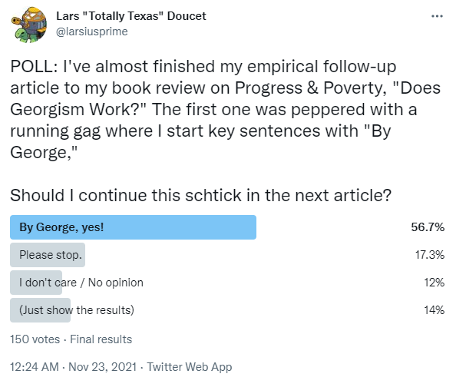Open the three-dot more options menu

[x=437, y=16]
